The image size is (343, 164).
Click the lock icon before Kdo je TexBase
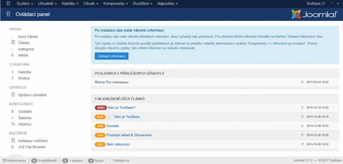(x=110, y=117)
